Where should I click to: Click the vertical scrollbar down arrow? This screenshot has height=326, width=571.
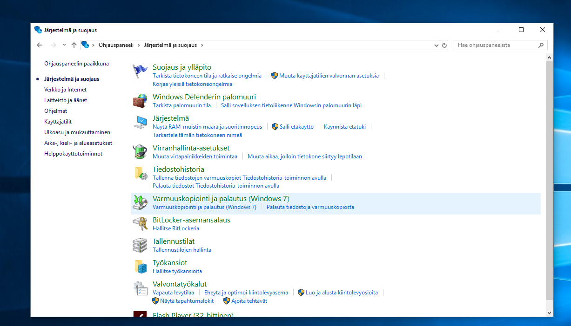(549, 313)
